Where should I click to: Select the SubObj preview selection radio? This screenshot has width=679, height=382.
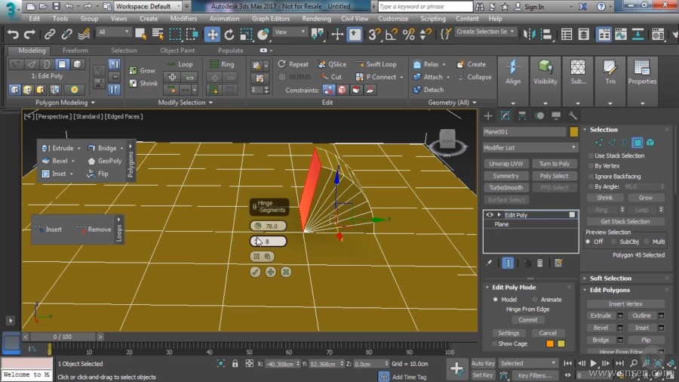click(613, 242)
